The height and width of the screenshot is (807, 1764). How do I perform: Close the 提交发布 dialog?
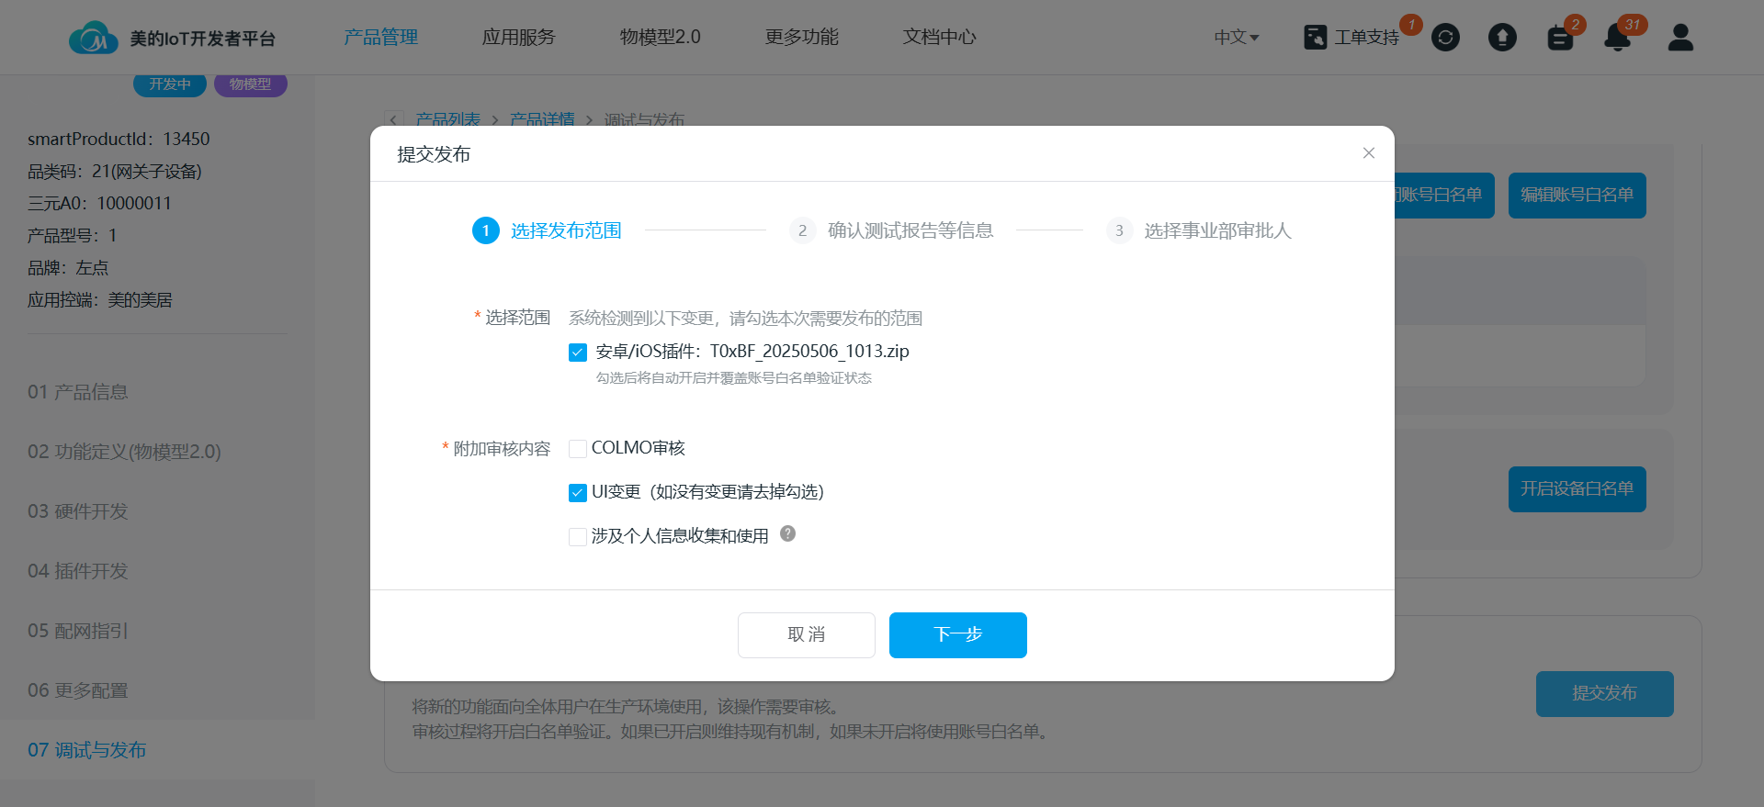point(1368,153)
